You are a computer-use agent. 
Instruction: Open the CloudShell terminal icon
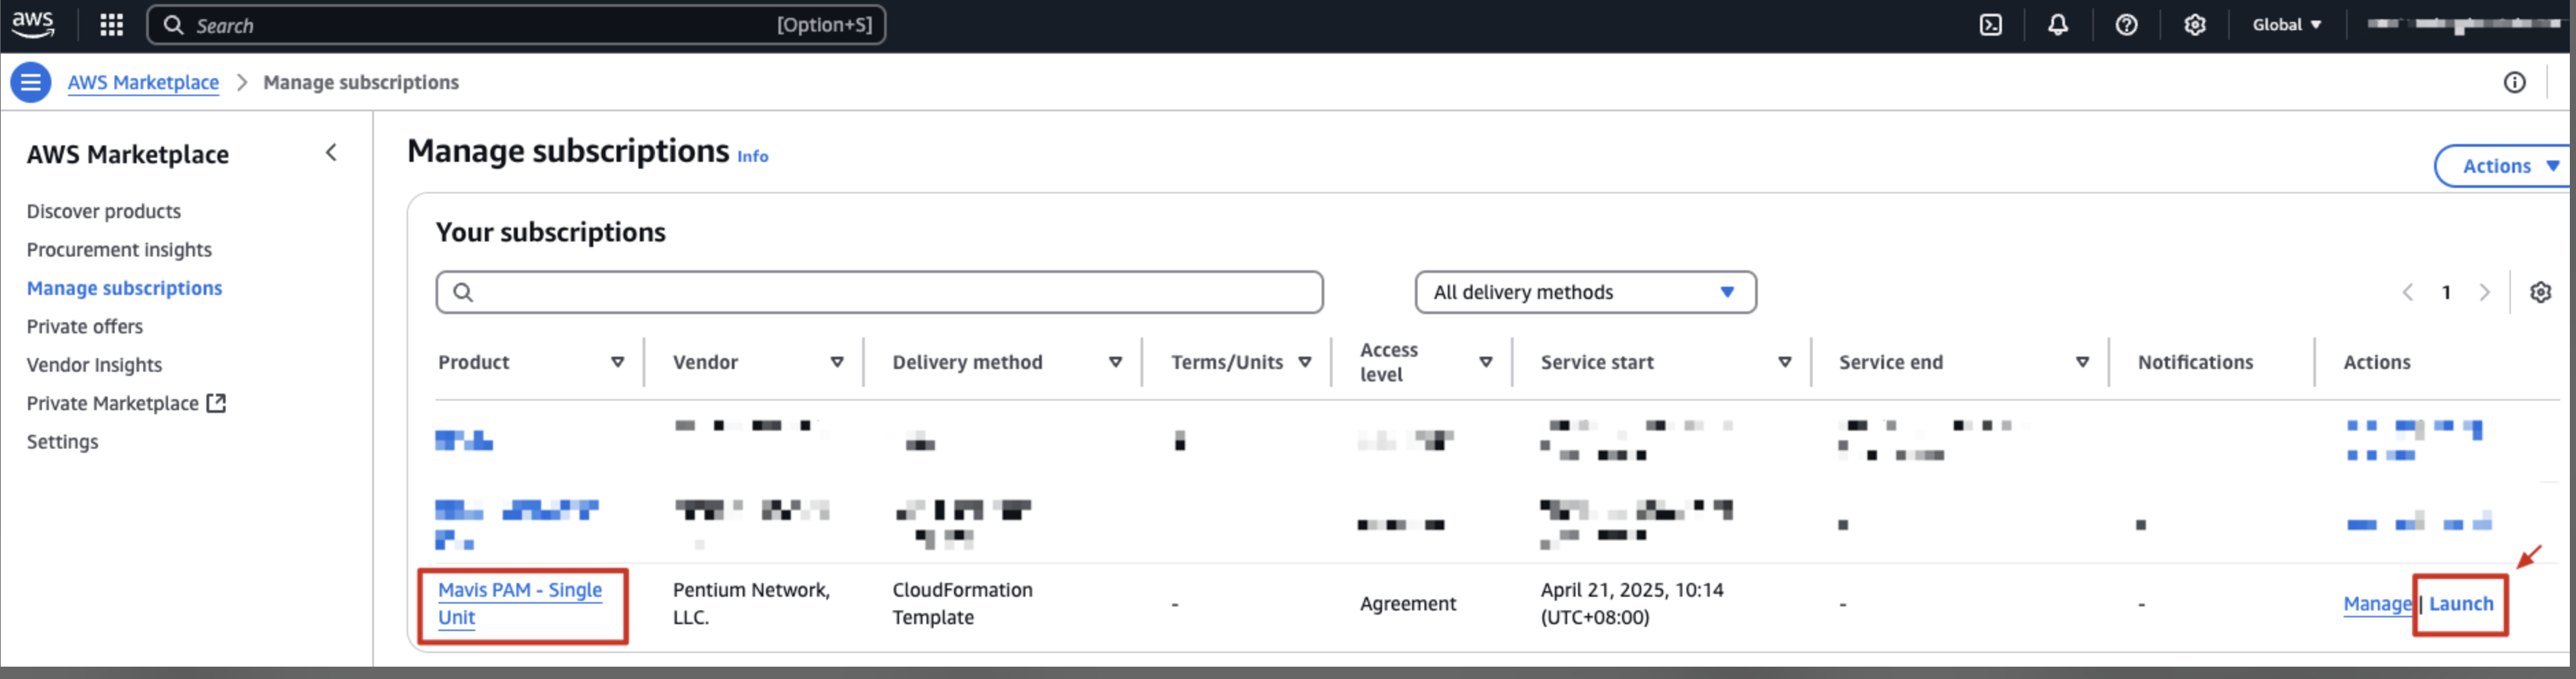(1990, 25)
